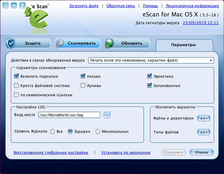Select the Заражен log level radio
Screen dimensions: 224x174
(70, 131)
